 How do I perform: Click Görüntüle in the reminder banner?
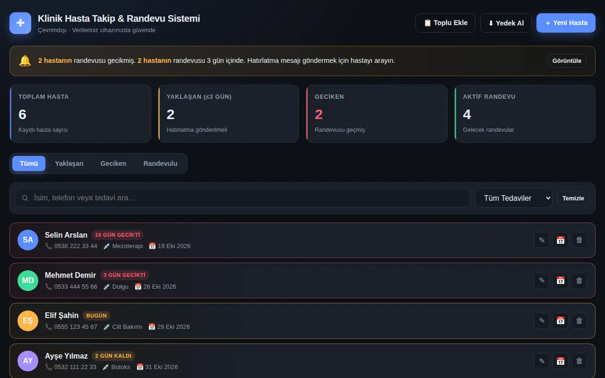coord(567,61)
